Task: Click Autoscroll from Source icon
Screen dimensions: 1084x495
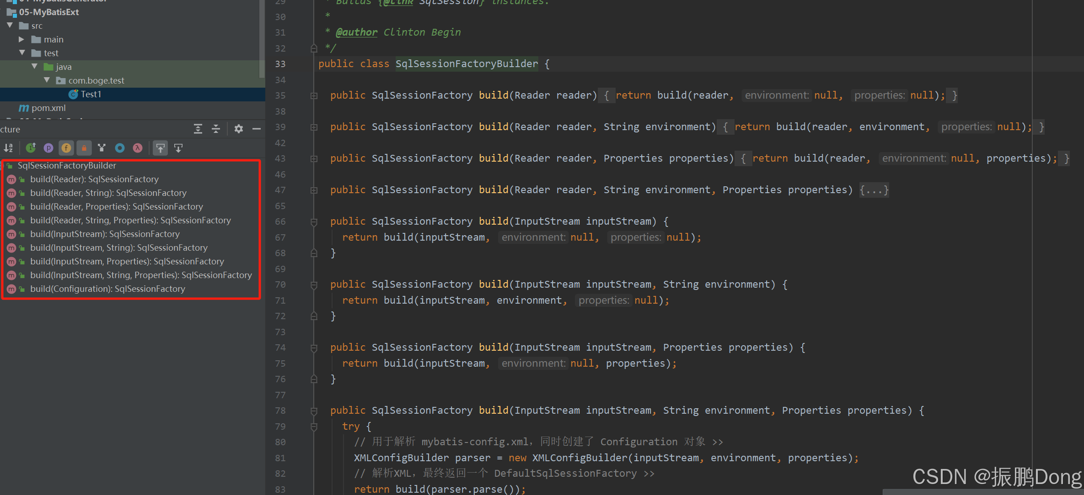Action: click(178, 148)
